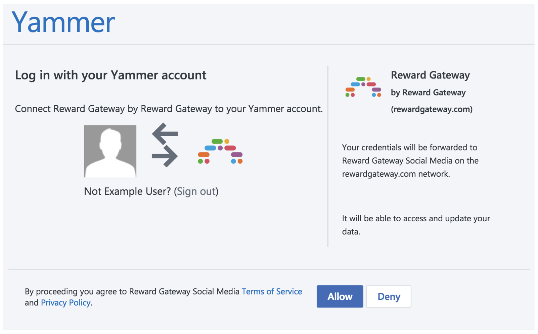Image resolution: width=538 pixels, height=334 pixels.
Task: Click the "Reward Gateway" app title in right panel
Action: 430,75
